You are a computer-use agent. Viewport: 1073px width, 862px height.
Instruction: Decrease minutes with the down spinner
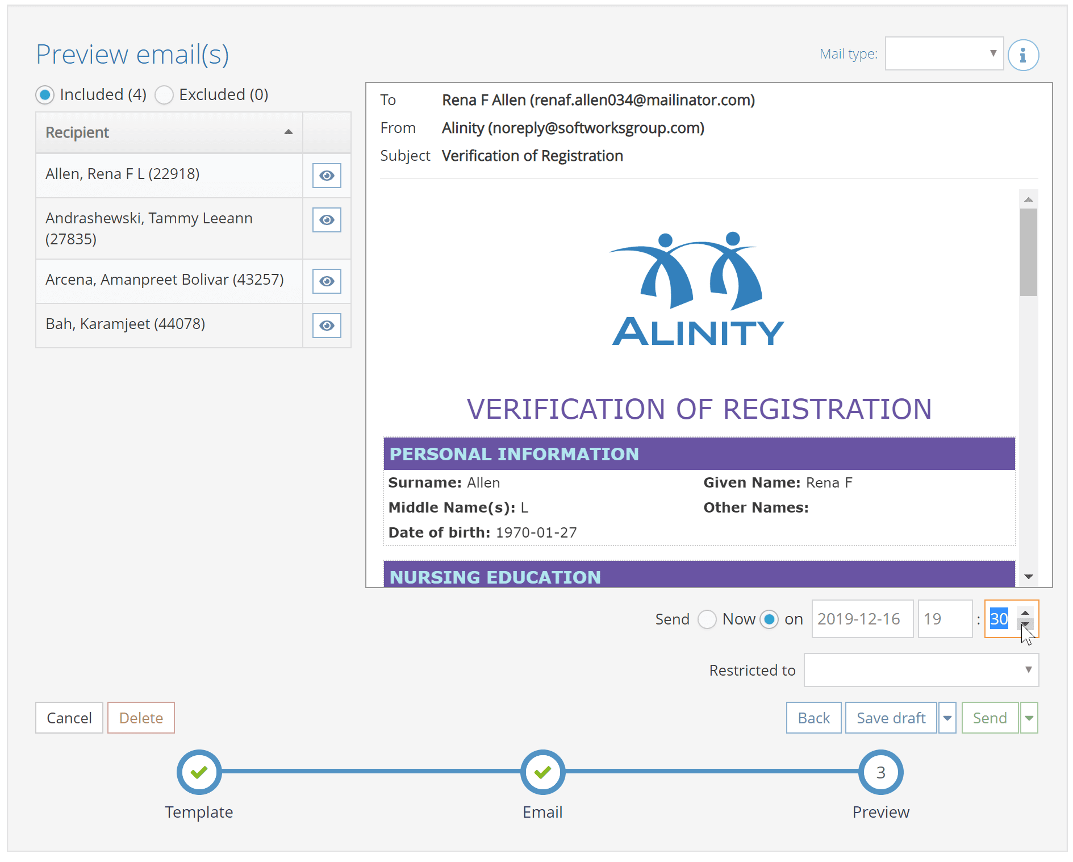tap(1025, 625)
